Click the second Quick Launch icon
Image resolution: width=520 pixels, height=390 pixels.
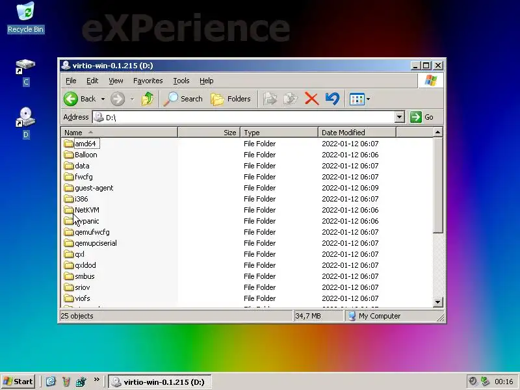(x=66, y=382)
